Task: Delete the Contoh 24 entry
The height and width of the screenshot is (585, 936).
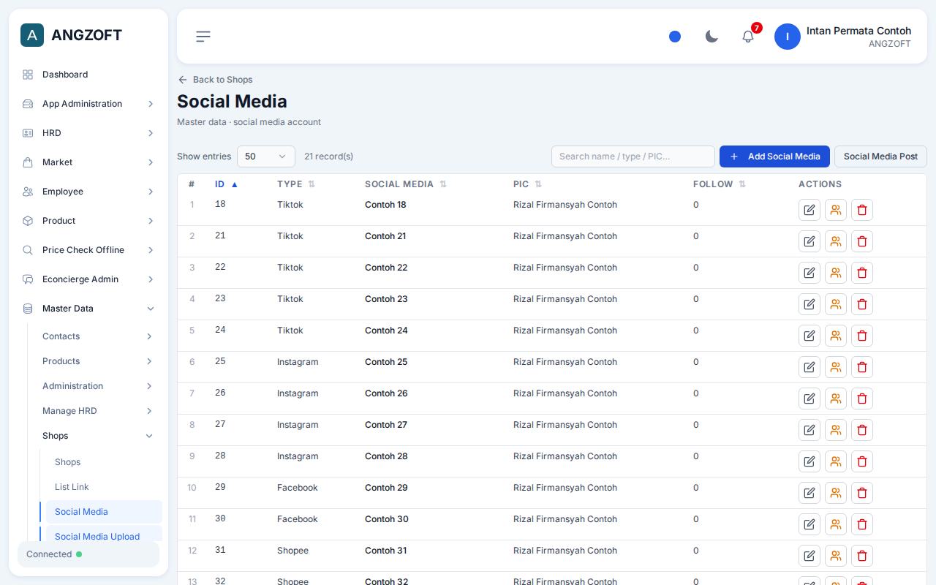Action: 862,336
